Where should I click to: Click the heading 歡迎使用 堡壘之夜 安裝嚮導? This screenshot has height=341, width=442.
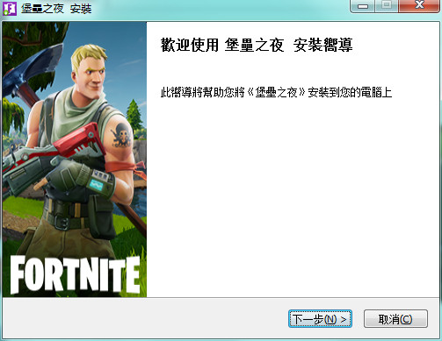pos(257,46)
